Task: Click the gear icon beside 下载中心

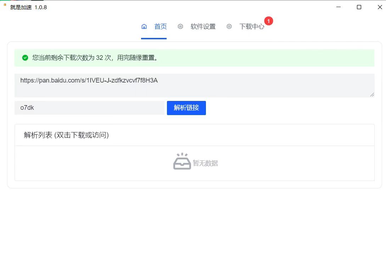Action: [229, 26]
